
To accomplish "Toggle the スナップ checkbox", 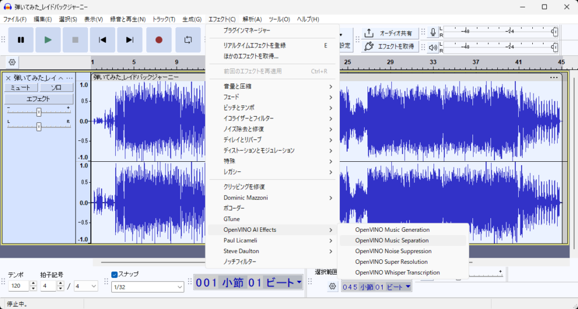I will coord(115,275).
